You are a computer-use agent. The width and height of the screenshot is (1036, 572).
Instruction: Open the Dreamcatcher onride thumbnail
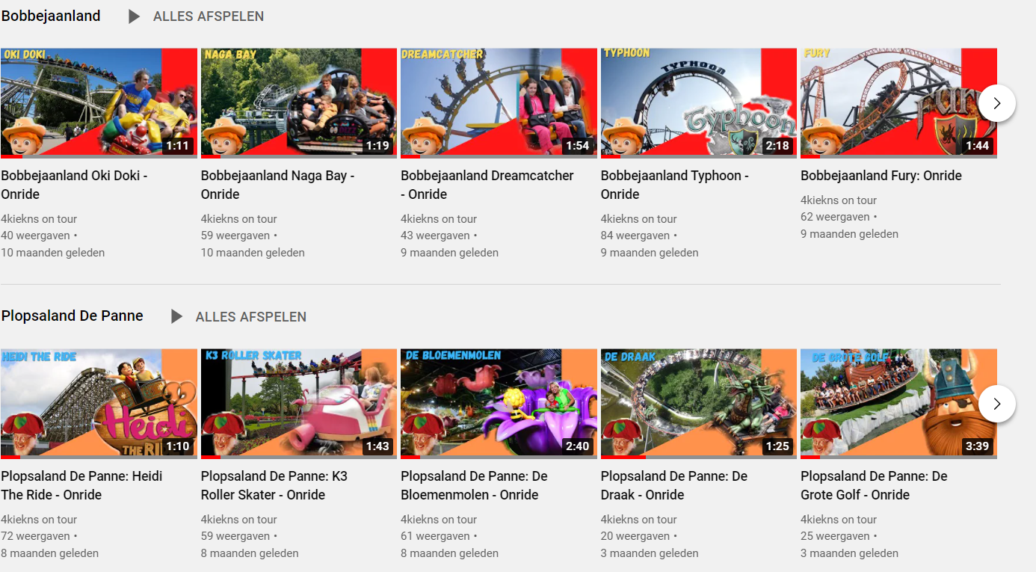click(499, 103)
